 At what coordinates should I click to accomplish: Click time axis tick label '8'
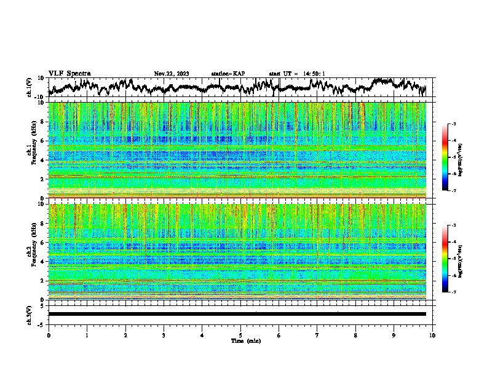coord(355,335)
